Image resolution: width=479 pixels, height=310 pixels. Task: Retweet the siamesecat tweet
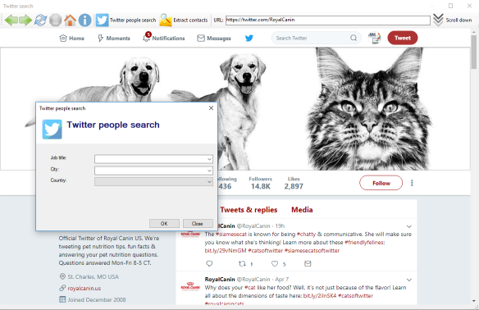242,263
